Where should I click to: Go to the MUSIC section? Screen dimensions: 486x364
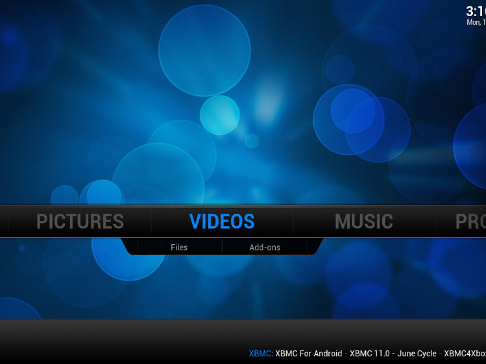click(x=364, y=221)
